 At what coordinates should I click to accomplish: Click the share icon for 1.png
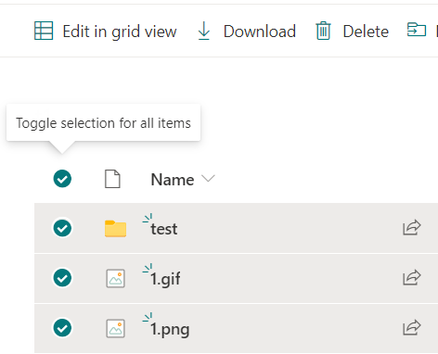(x=412, y=327)
